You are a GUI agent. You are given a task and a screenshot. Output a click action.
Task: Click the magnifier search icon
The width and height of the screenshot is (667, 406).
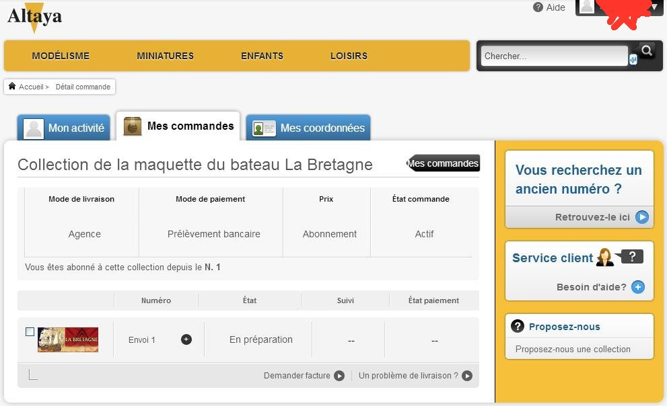pos(647,51)
